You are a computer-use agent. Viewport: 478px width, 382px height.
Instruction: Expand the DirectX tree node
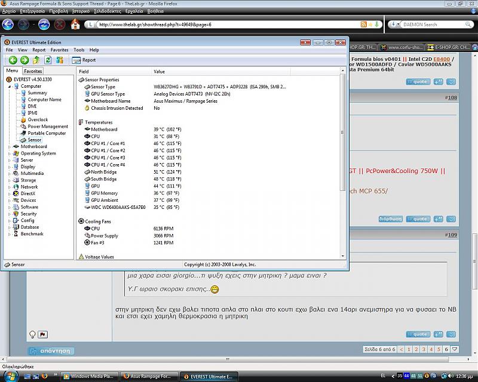coord(10,194)
